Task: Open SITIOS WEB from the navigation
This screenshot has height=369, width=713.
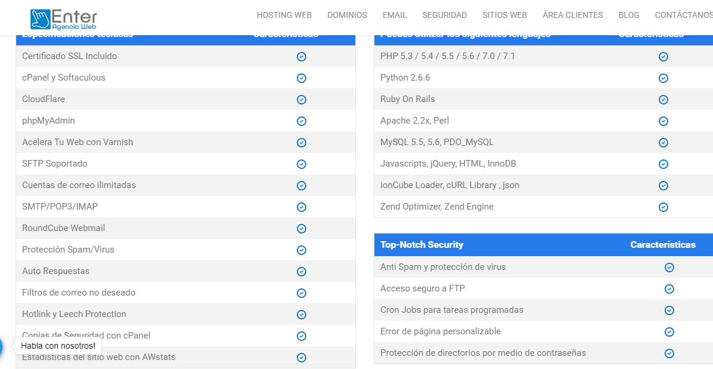Action: click(505, 15)
